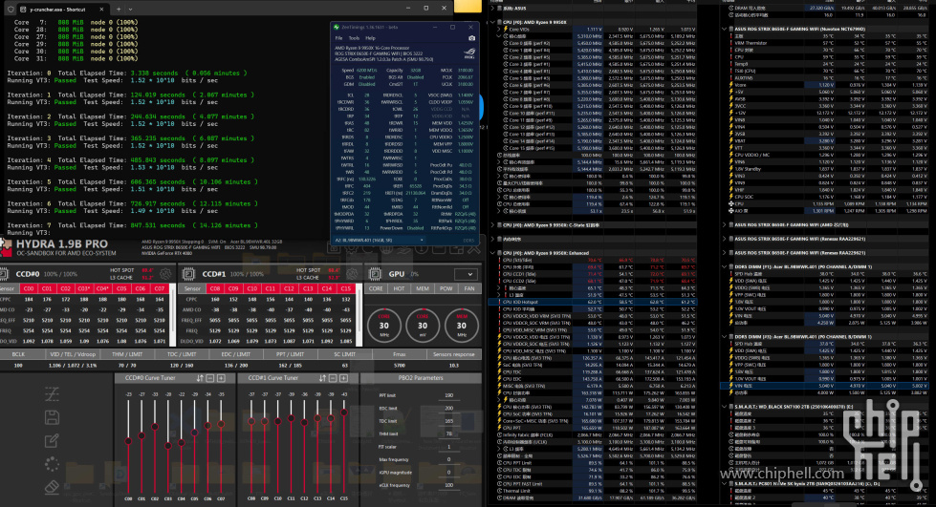Click the THM limit value field
Screen dimensions: 936x507
coord(449,433)
